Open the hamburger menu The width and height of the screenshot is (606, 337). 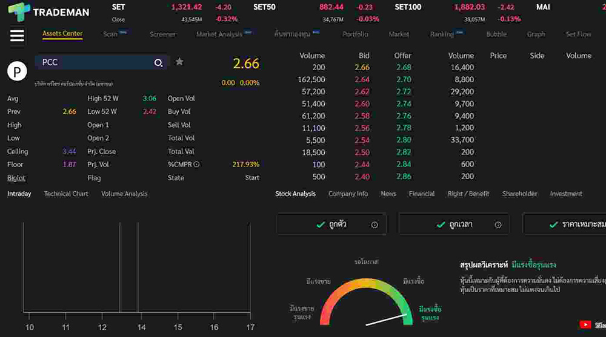pyautogui.click(x=18, y=36)
